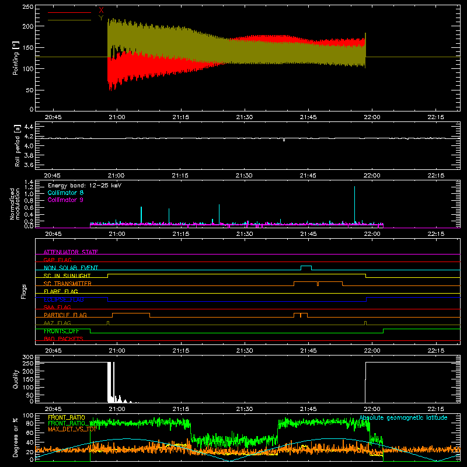The height and width of the screenshot is (467, 467).
Task: Click the 'Energy band: 12-25 keV' label
Action: [x=85, y=186]
